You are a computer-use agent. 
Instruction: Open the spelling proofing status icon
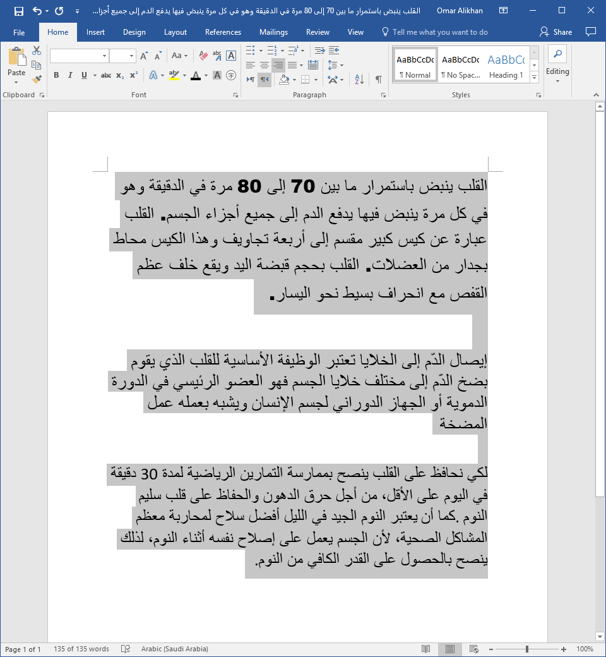[x=125, y=649]
